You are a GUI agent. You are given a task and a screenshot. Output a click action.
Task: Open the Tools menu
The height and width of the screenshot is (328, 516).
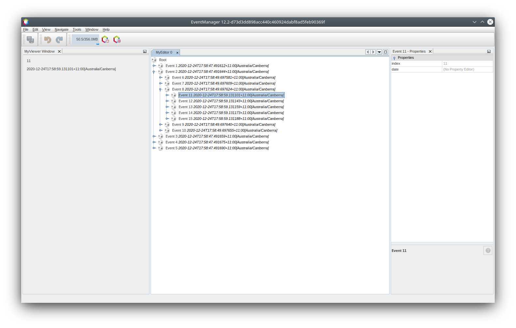click(77, 29)
